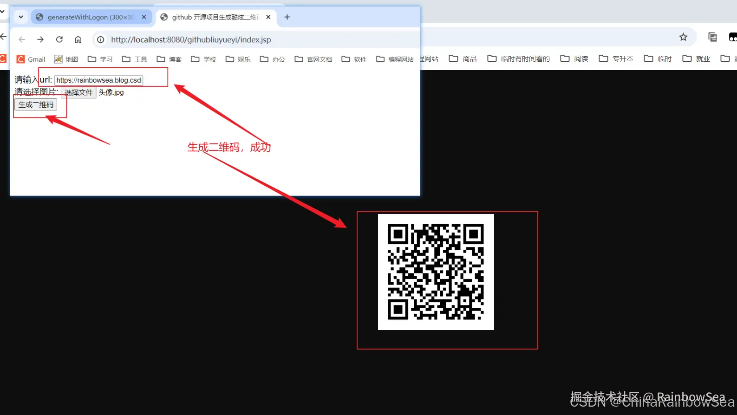This screenshot has width=737, height=415.
Task: Open the 商品 folder in back window
Action: click(x=463, y=58)
